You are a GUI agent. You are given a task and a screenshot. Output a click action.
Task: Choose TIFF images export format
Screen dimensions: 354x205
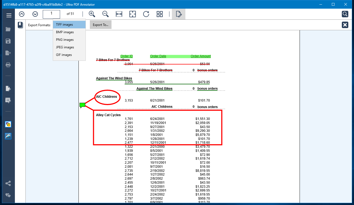click(x=69, y=25)
